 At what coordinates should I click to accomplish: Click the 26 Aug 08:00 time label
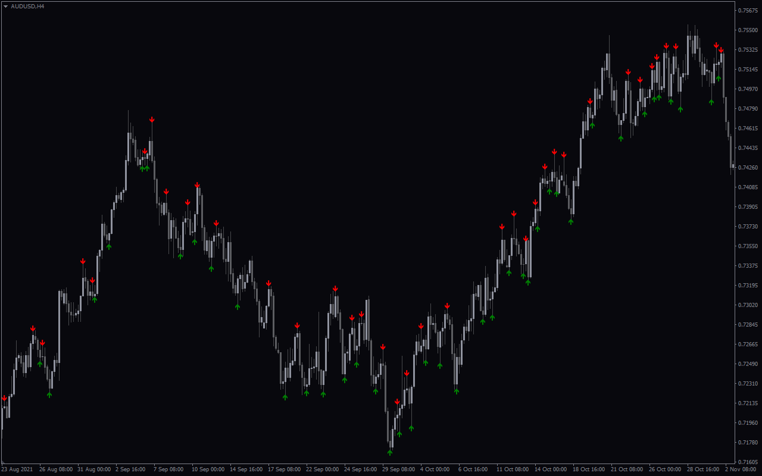pyautogui.click(x=56, y=469)
